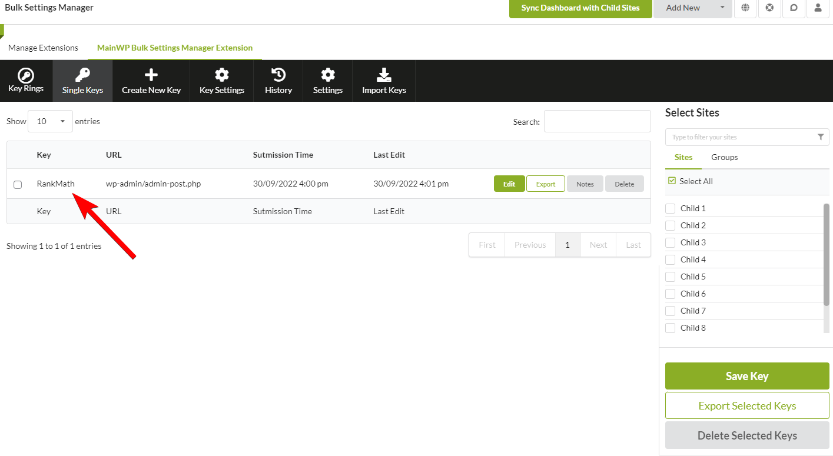Screen dimensions: 833x456
Task: Go to First pagination page
Action: point(487,245)
